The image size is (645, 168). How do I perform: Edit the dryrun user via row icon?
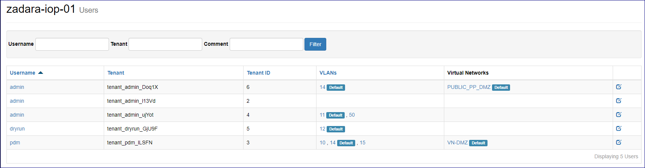pyautogui.click(x=619, y=129)
